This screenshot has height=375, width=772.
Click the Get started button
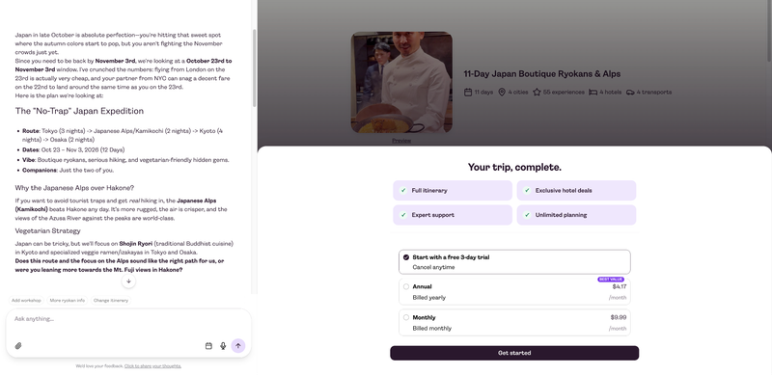(x=514, y=353)
